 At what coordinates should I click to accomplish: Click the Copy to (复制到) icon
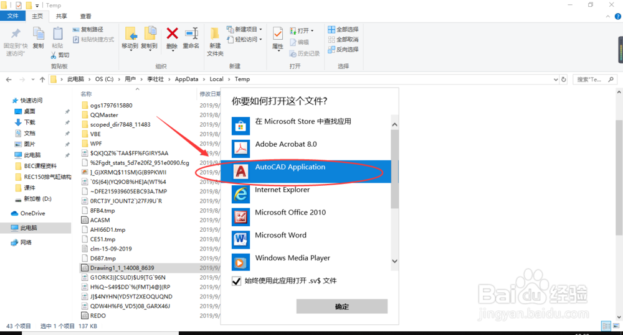150,34
